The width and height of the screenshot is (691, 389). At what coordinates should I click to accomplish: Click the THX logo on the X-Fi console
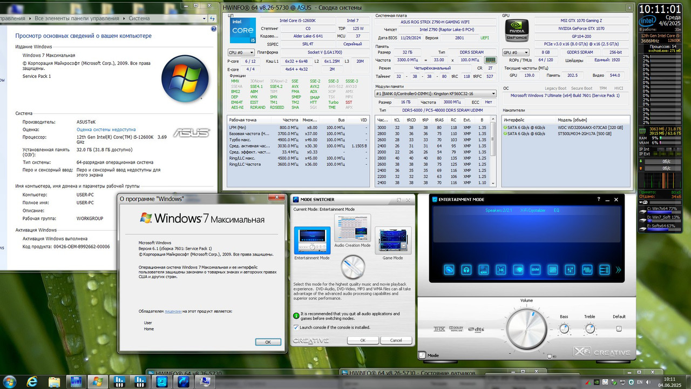(439, 329)
